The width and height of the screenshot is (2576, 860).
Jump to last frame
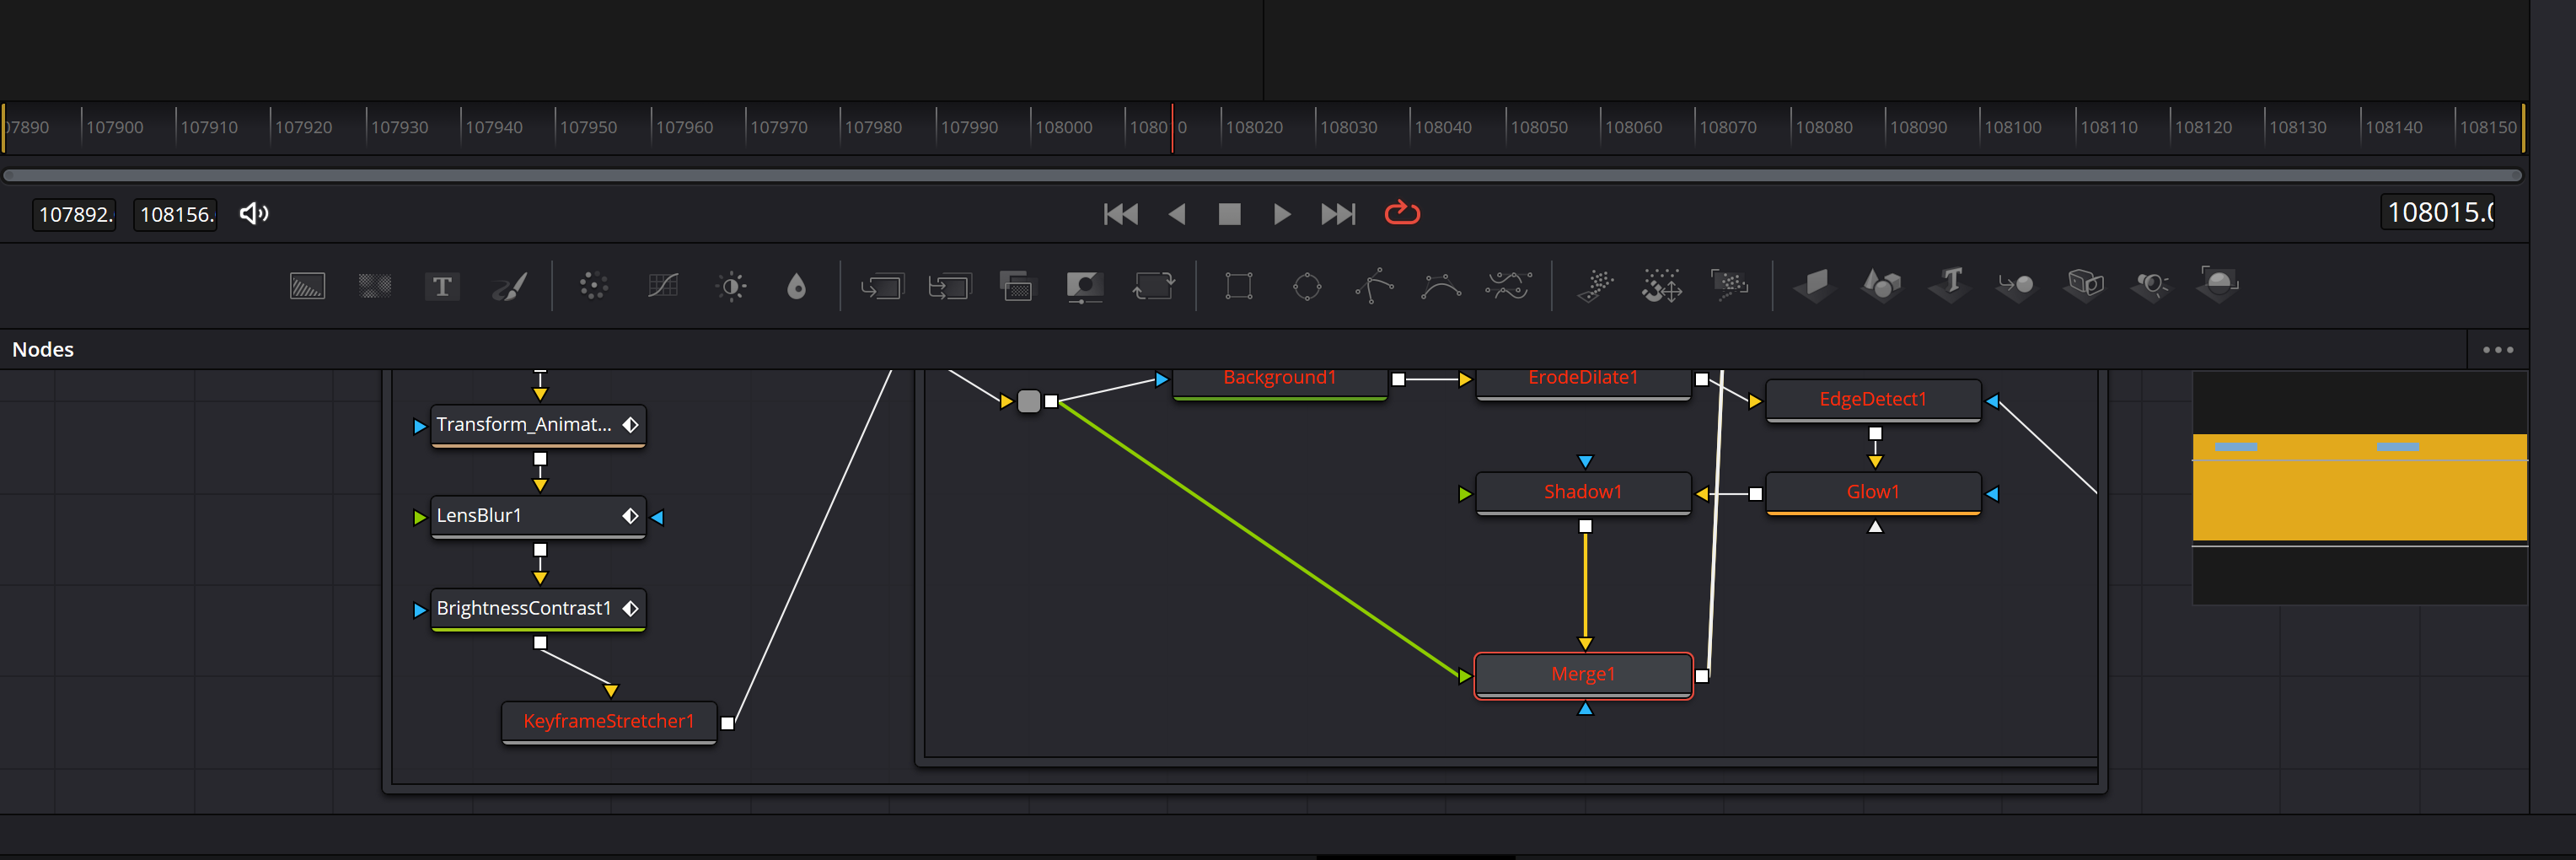click(1338, 214)
